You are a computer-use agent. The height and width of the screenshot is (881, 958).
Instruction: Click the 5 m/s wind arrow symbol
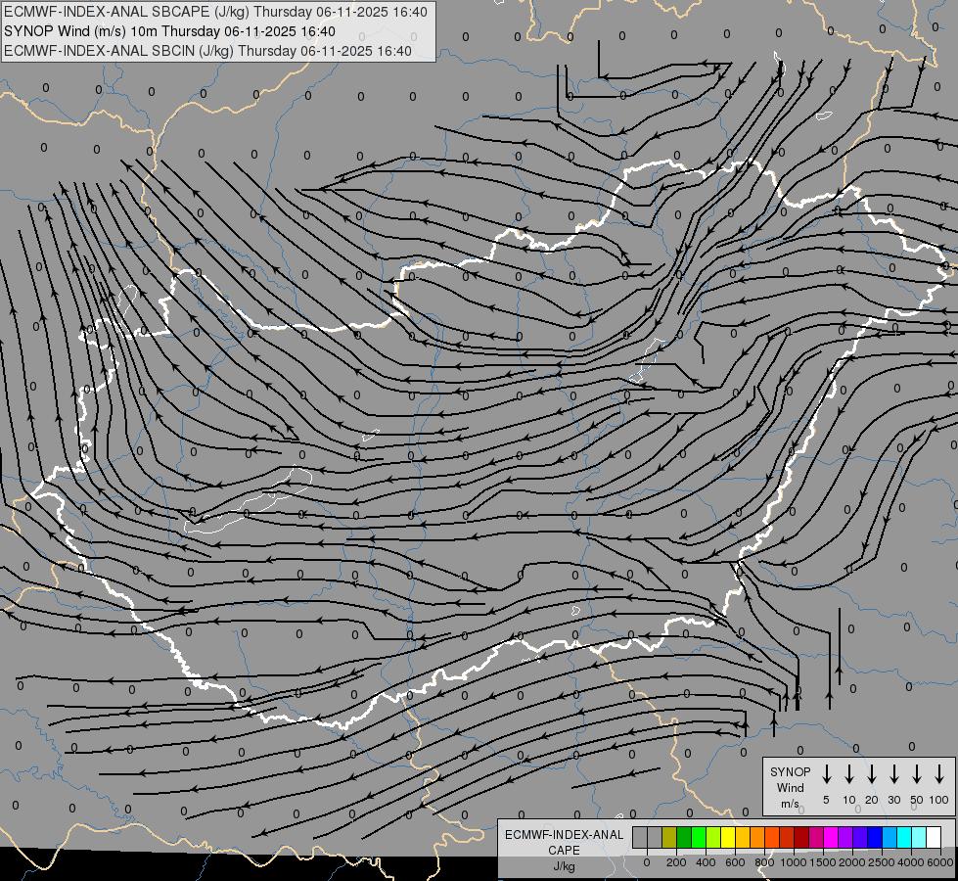(x=827, y=774)
